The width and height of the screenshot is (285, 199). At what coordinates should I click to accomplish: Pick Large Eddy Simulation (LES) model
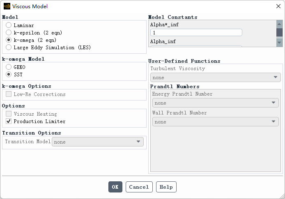9,48
